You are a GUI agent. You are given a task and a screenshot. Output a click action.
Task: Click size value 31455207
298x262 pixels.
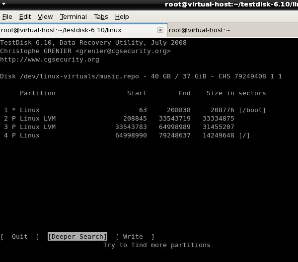point(219,127)
